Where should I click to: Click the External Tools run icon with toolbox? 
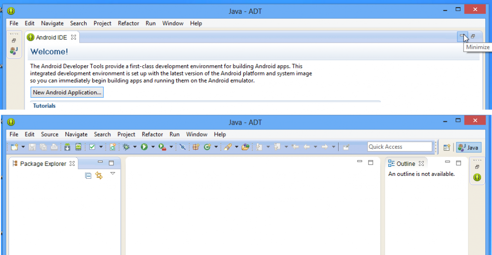tap(162, 147)
